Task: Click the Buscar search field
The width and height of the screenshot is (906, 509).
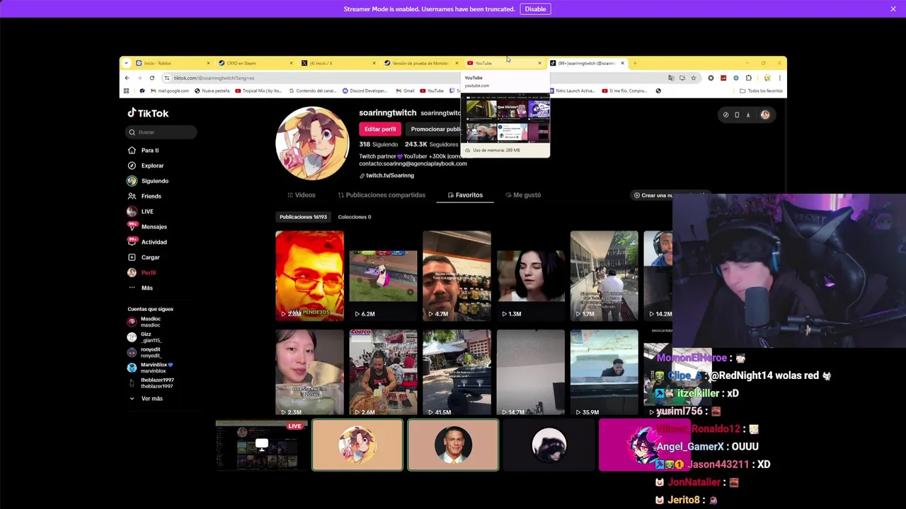Action: point(162,132)
